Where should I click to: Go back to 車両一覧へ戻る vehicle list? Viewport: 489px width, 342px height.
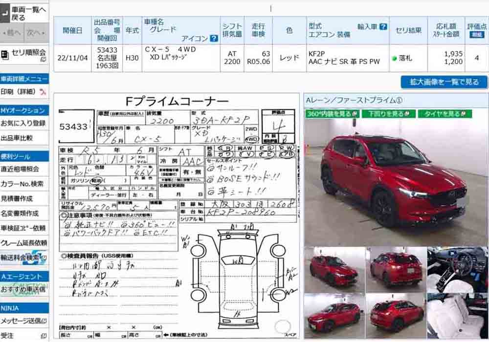pos(29,13)
